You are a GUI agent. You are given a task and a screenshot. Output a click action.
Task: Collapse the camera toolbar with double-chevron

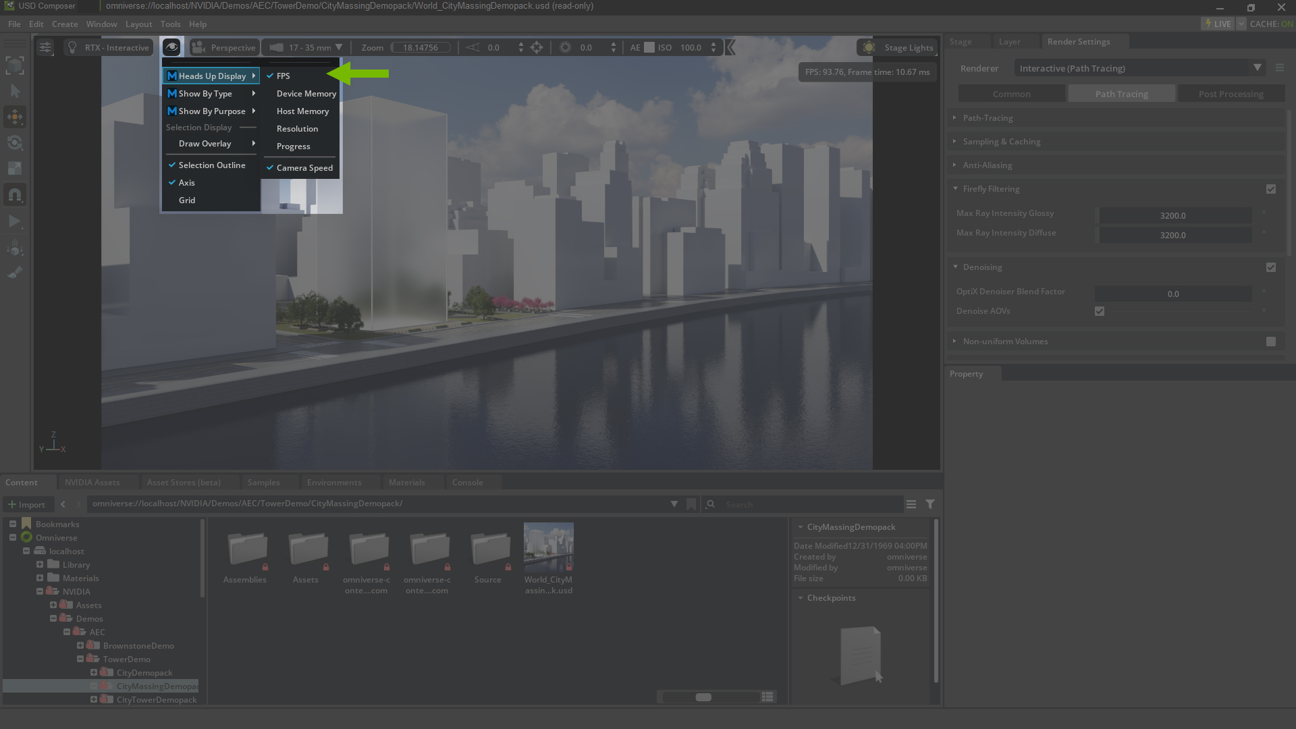[x=730, y=47]
